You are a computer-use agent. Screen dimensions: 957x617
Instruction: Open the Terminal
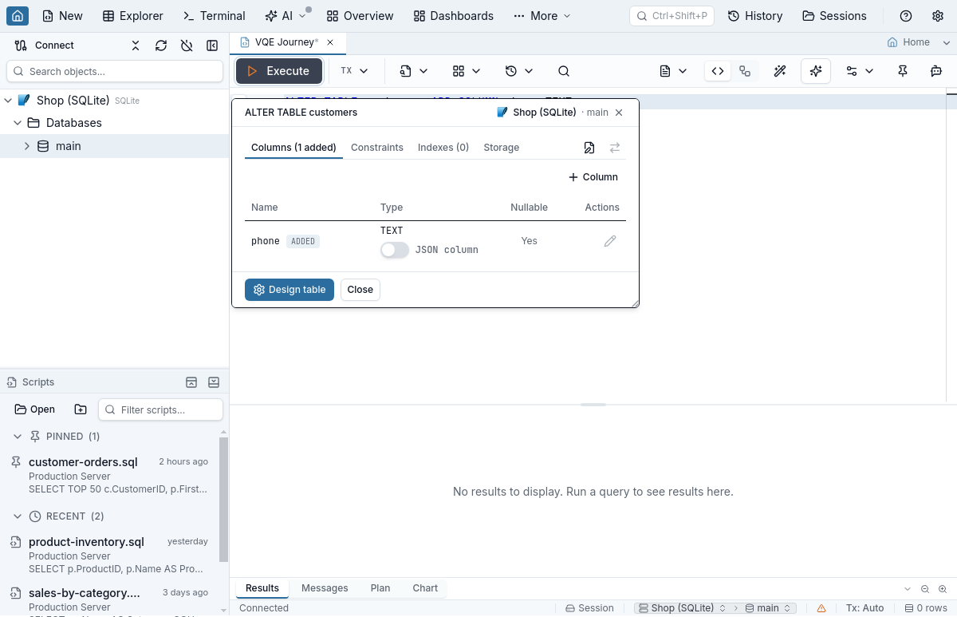[215, 16]
